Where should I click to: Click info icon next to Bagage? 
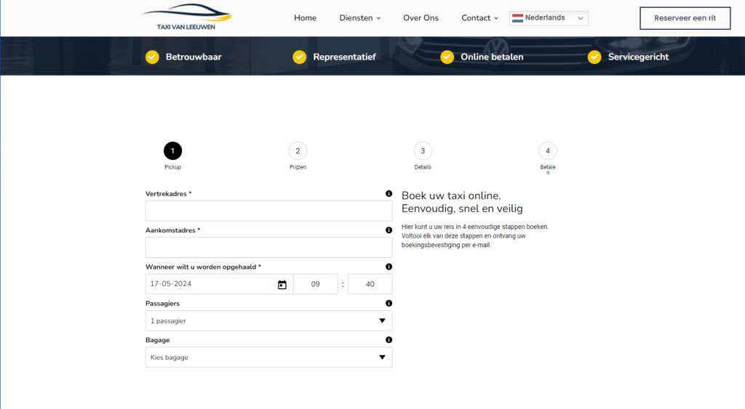point(389,340)
